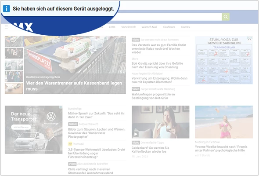Click the blue info icon in the logout notice

[7, 9]
